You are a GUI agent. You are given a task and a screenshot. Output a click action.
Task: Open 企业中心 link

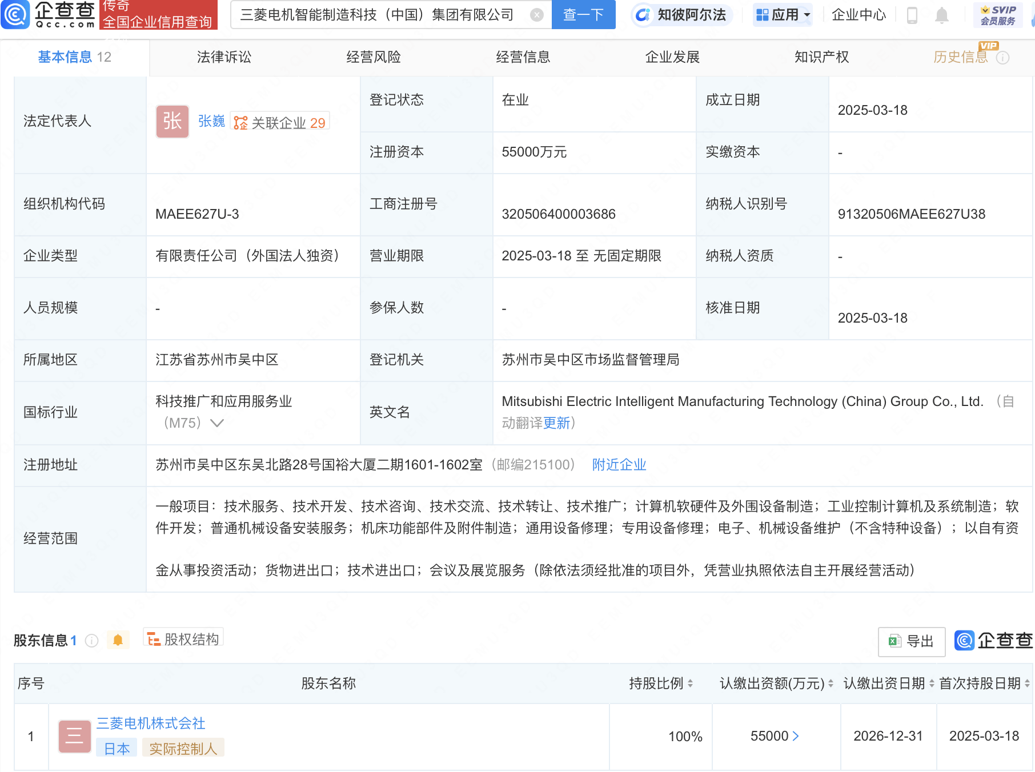click(859, 15)
